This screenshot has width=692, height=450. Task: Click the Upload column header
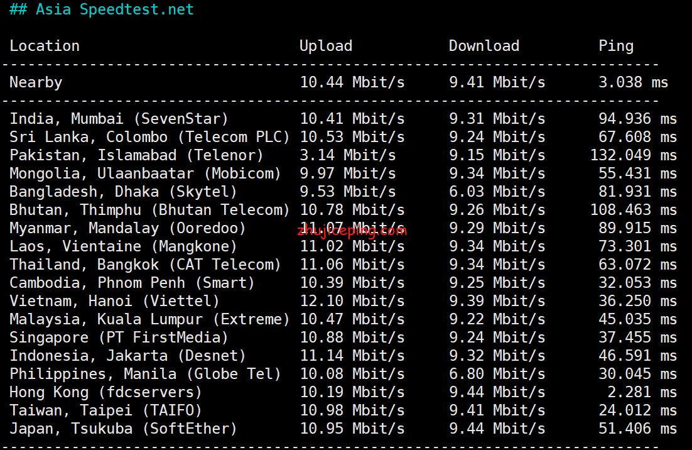click(326, 46)
